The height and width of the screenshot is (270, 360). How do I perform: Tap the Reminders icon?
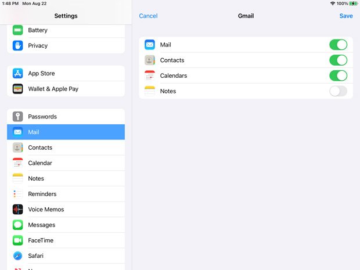click(x=17, y=194)
